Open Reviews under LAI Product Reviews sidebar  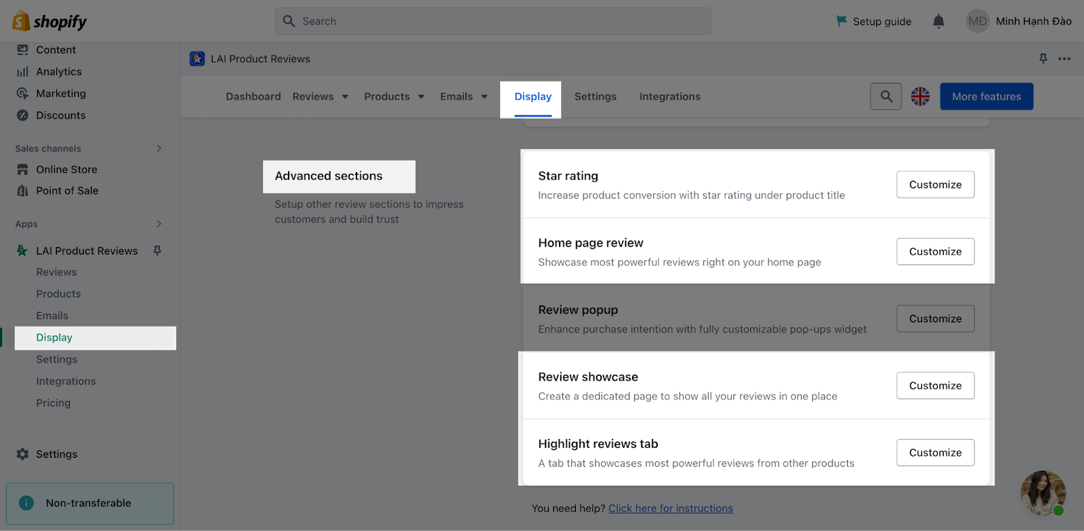coord(56,272)
